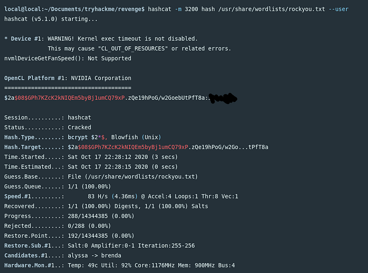Click the Speed.#1 83 H/s line

point(121,196)
